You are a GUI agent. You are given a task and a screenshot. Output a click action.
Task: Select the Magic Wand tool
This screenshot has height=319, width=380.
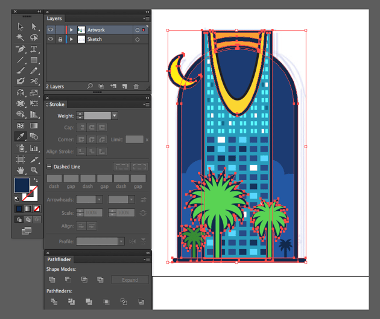(x=21, y=37)
